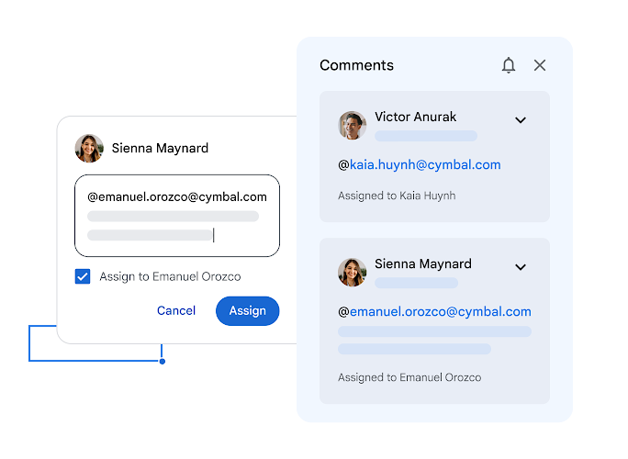The image size is (628, 459).
Task: Click the Assigned to Emanuel Orozco text
Action: coord(409,377)
